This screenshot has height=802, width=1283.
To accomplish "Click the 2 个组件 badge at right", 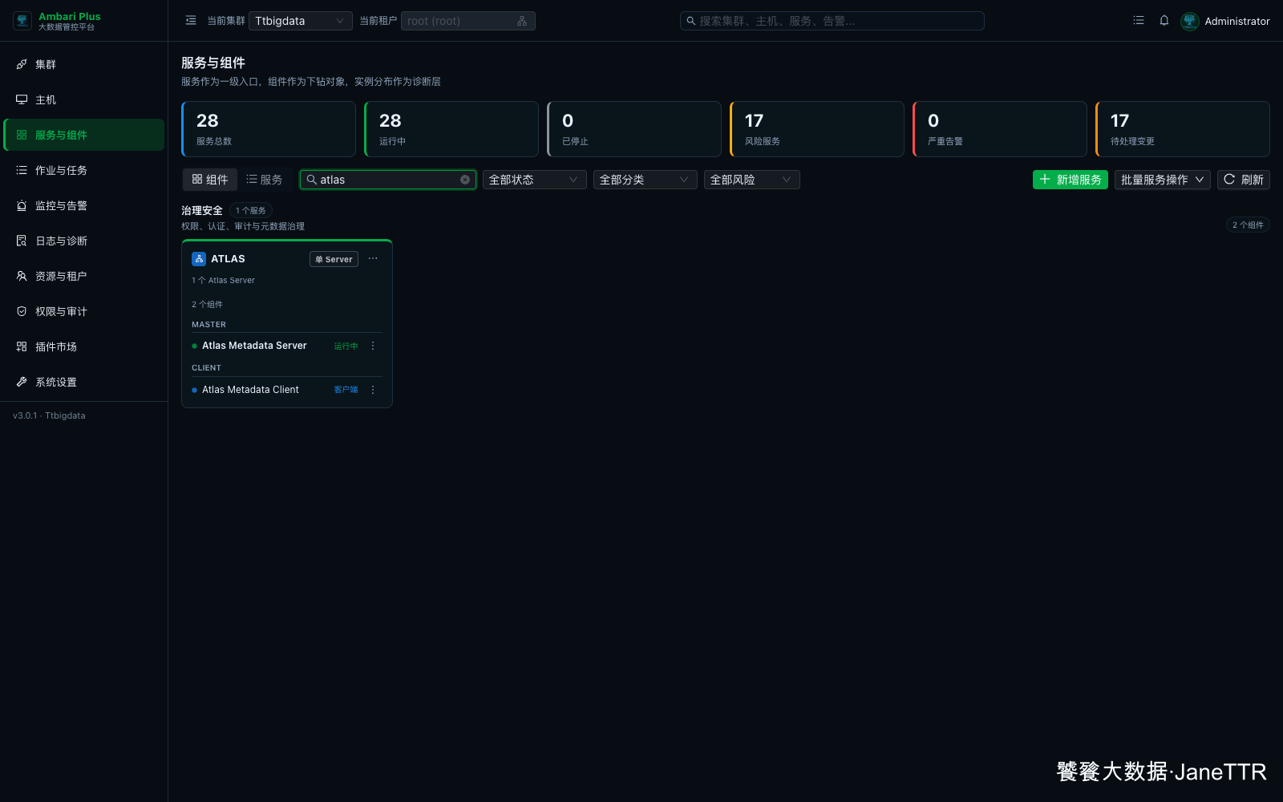I will click(1248, 225).
